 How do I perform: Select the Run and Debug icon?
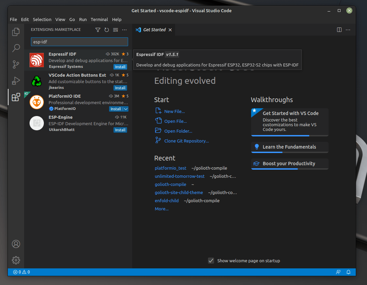coord(16,81)
